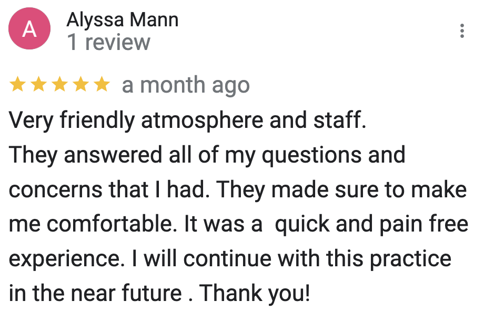The image size is (484, 321).
Task: Click the word "practice" in the review
Action: [411, 259]
